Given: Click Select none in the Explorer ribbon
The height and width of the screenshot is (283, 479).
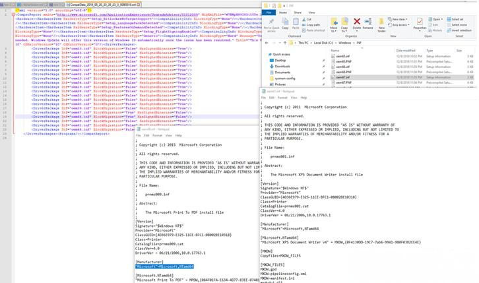Looking at the screenshot, I should 457,24.
